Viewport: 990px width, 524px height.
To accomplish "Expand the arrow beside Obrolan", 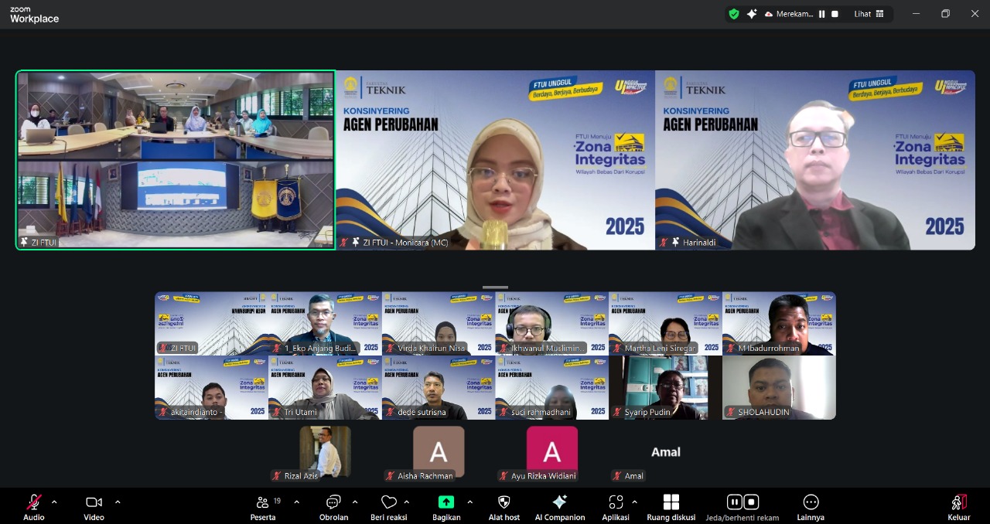I will (355, 502).
